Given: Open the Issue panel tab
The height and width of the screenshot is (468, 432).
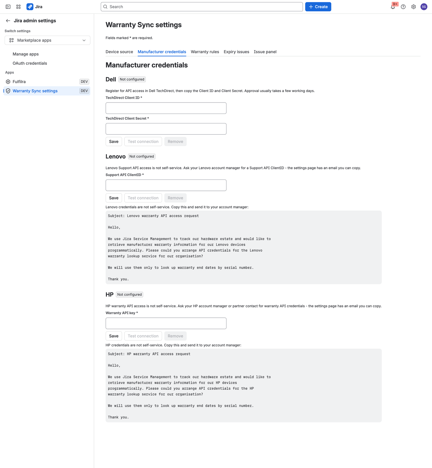Looking at the screenshot, I should pos(265,52).
